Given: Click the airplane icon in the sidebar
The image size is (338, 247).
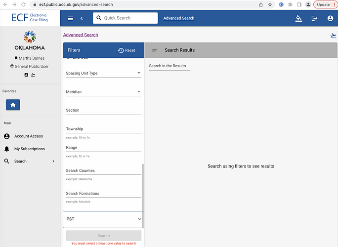Looking at the screenshot, I should (33, 75).
